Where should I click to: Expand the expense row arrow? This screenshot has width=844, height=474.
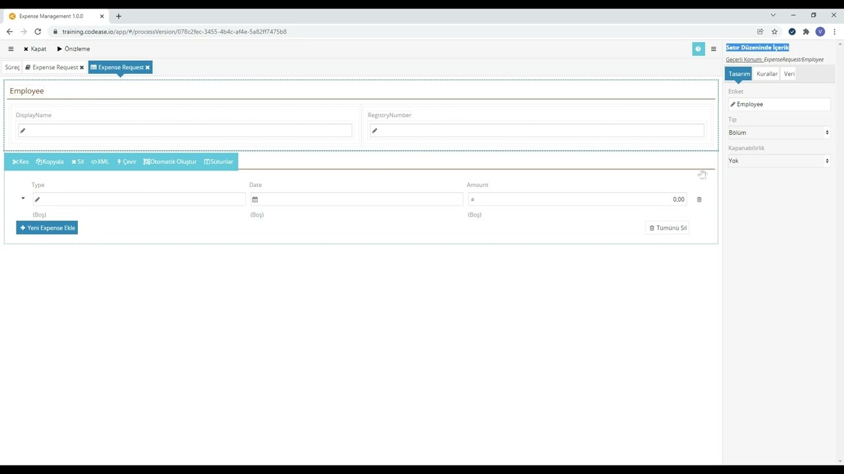pyautogui.click(x=23, y=198)
